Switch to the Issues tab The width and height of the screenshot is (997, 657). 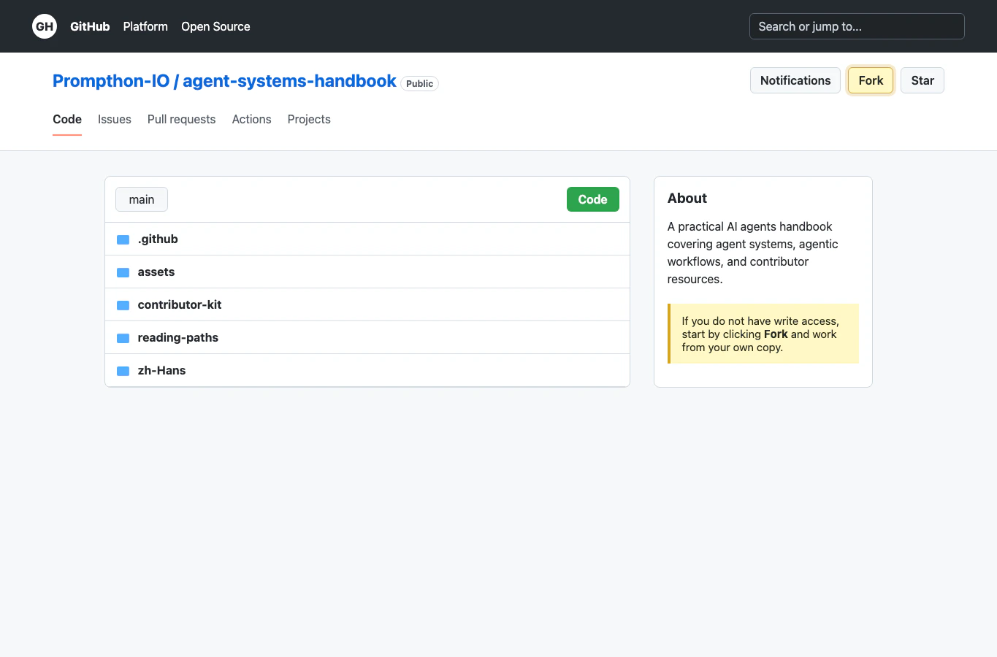click(115, 119)
